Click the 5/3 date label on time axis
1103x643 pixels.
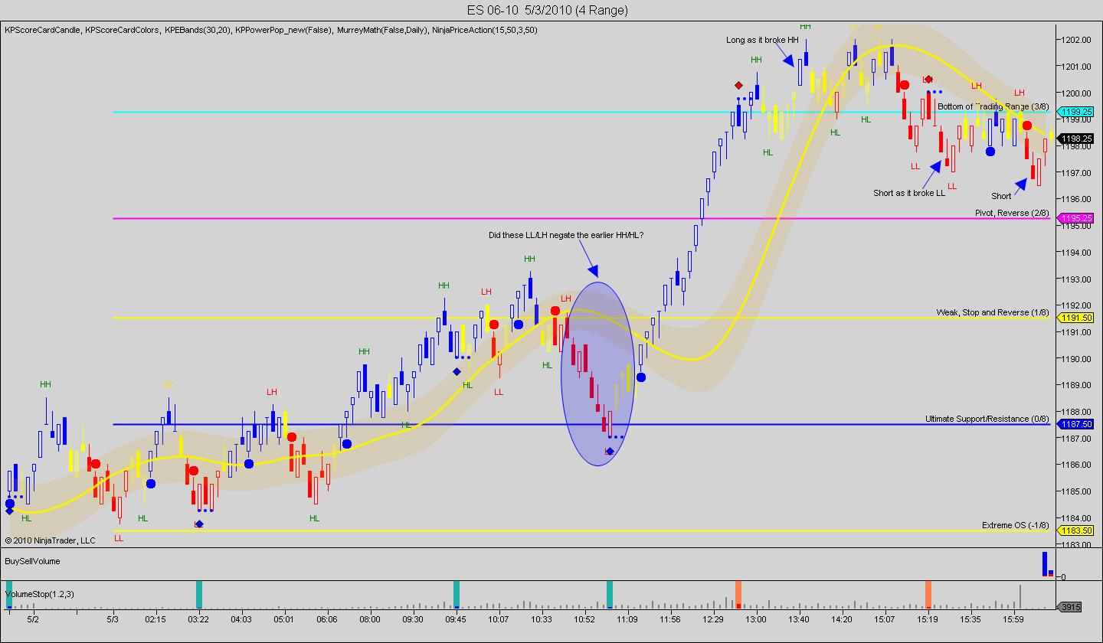[113, 619]
